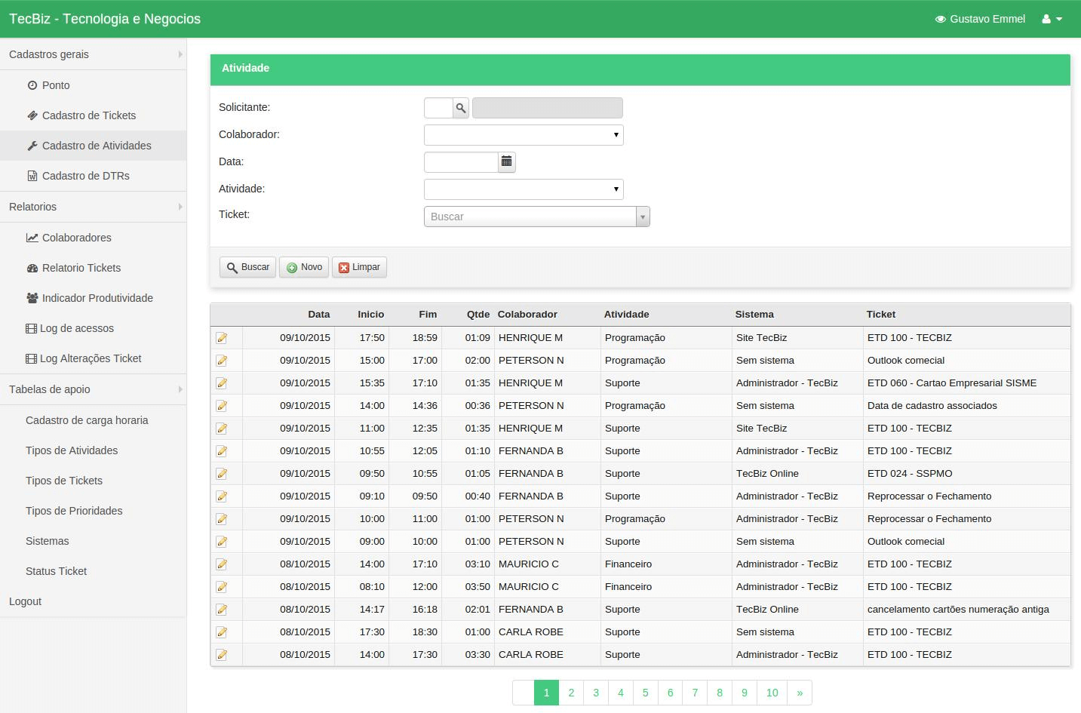Go to page 10 of results
Viewport: 1081px width, 713px height.
click(x=772, y=693)
